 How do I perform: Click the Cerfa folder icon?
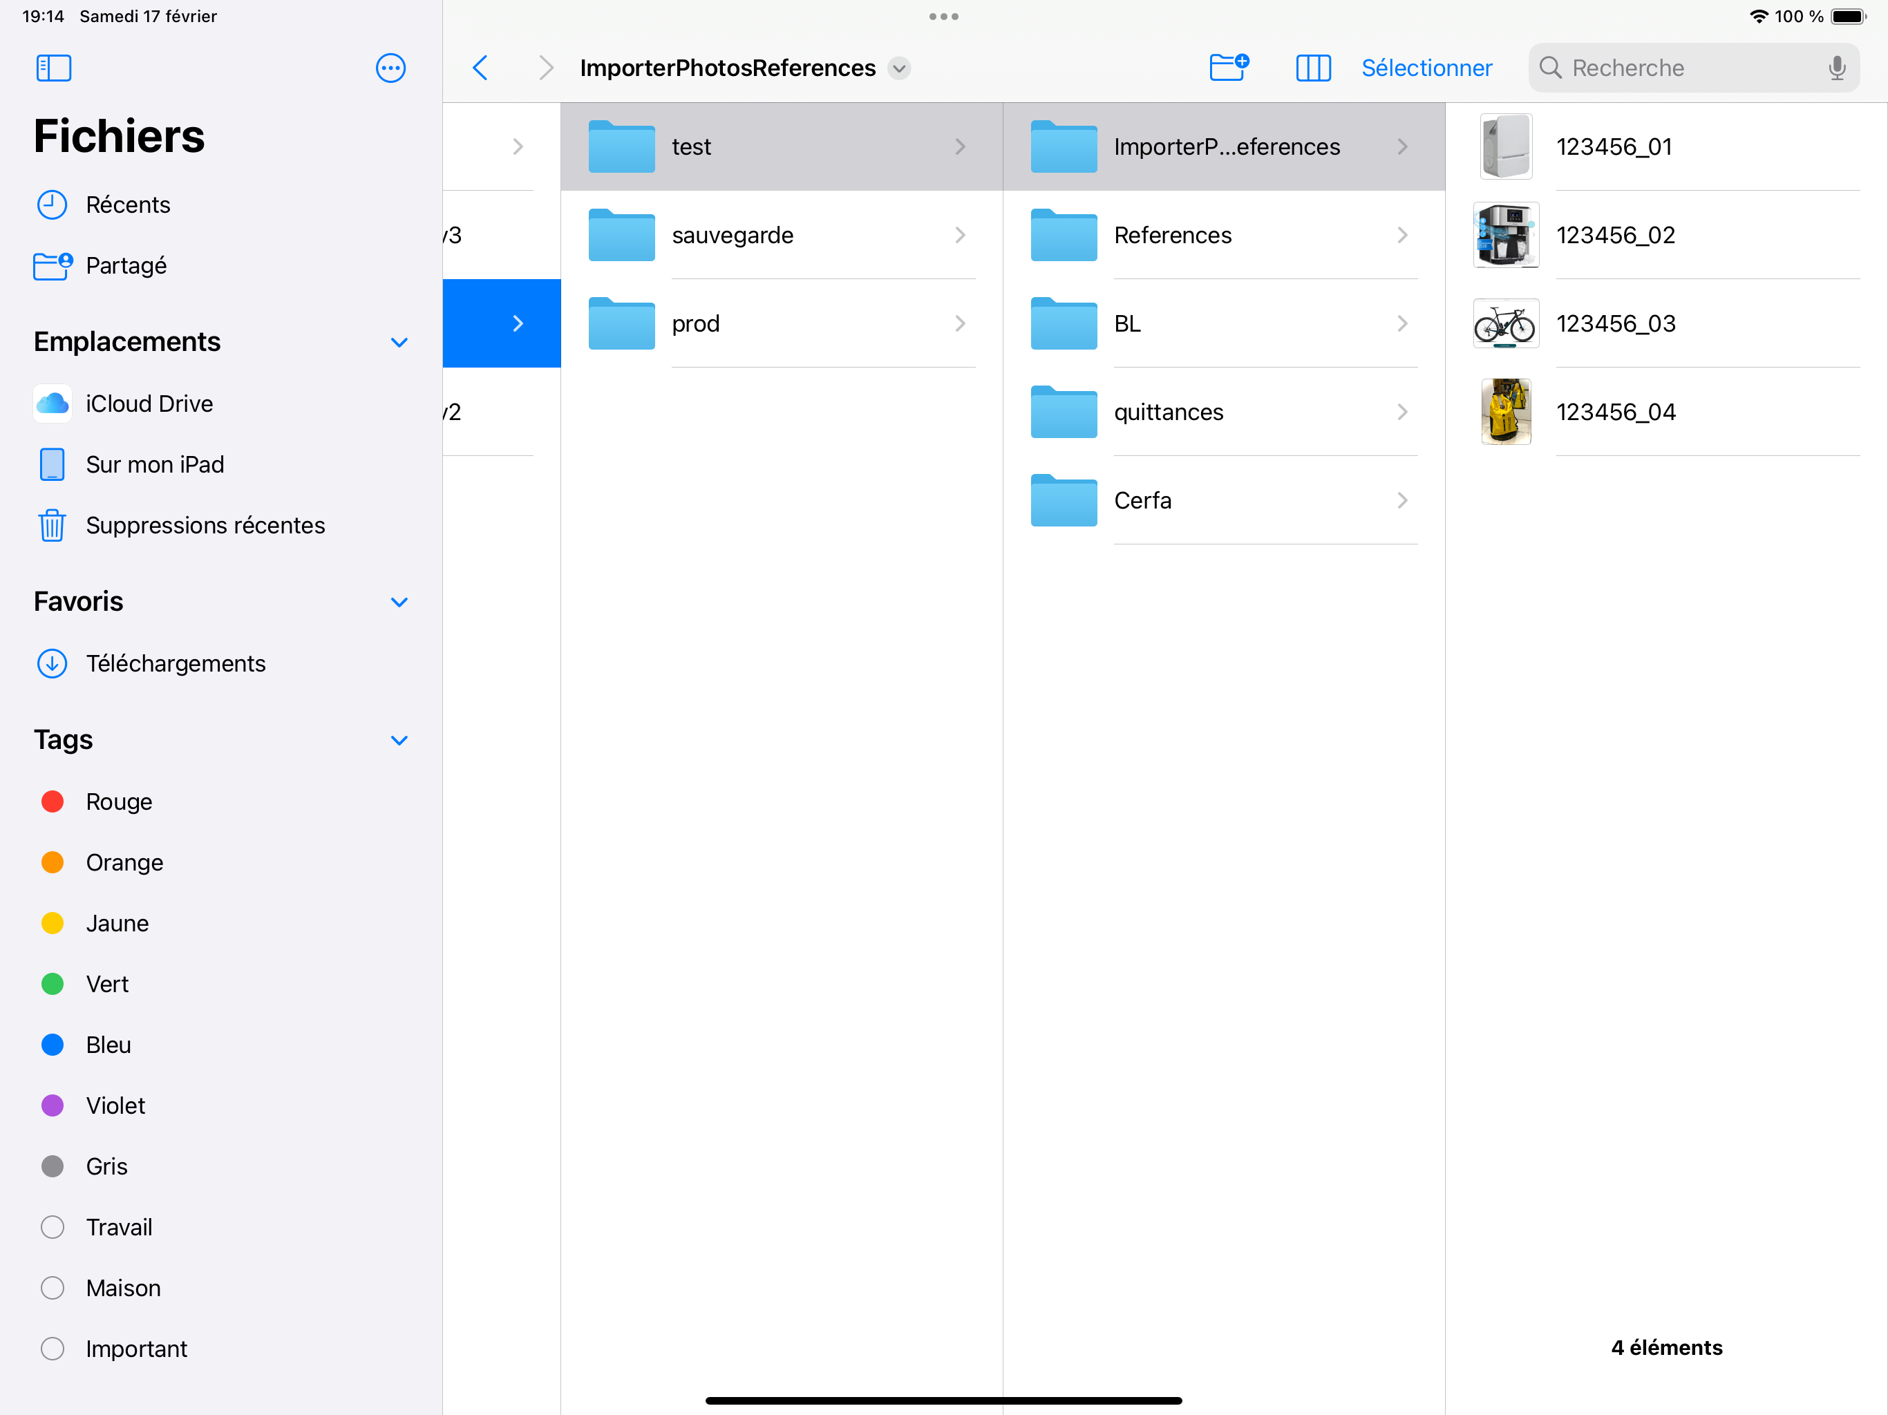pos(1064,500)
